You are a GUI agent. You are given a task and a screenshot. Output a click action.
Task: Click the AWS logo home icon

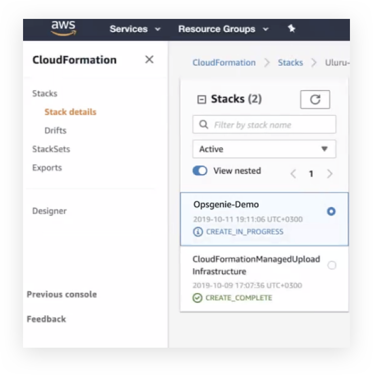[x=63, y=28]
